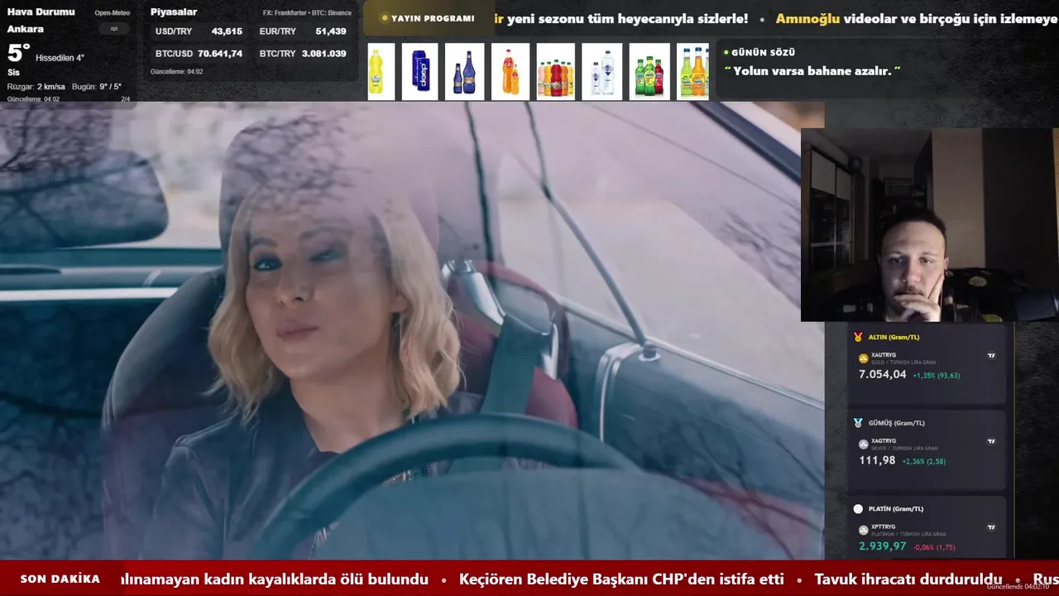
Task: Click the Hissedilen 4° text
Action: pyautogui.click(x=60, y=58)
